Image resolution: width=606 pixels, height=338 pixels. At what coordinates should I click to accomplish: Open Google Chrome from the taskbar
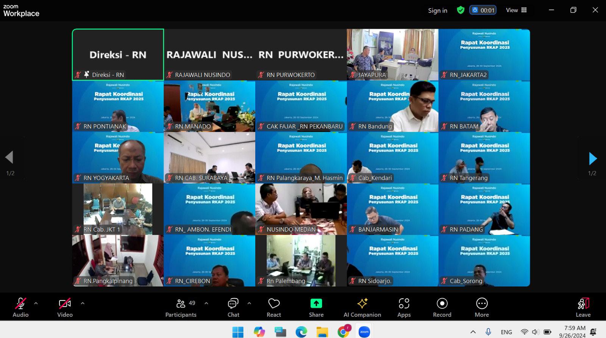[344, 332]
